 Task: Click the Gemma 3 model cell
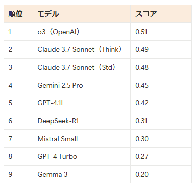pos(82,174)
